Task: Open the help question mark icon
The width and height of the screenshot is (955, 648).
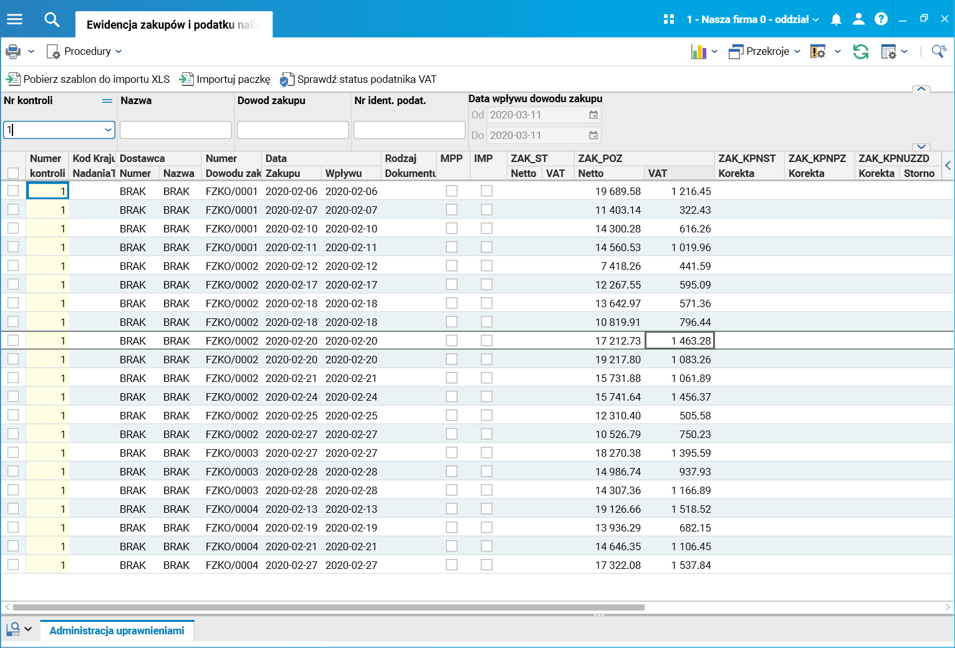Action: point(881,19)
